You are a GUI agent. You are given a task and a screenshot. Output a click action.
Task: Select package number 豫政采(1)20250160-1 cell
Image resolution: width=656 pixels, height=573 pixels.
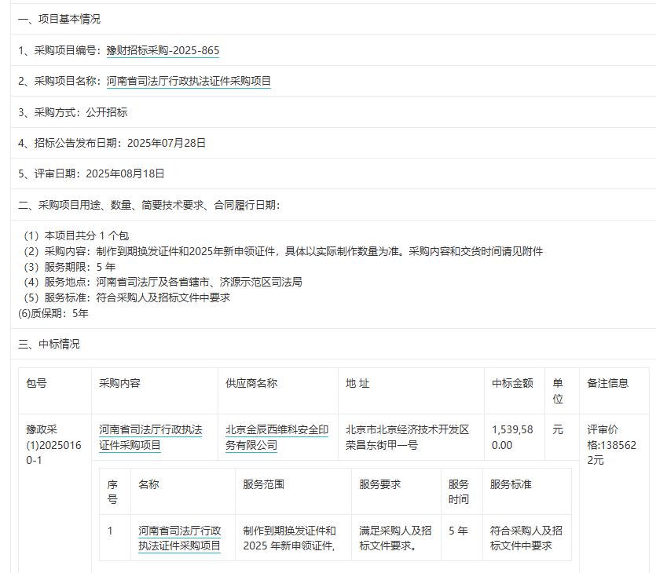tap(53, 445)
